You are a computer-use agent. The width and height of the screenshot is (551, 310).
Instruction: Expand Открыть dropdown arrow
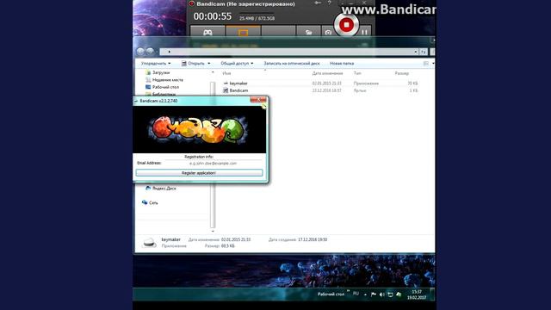point(209,63)
